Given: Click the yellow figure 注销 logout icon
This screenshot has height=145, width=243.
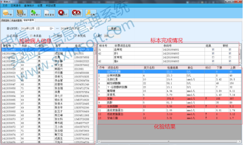Looking at the screenshot, I should (91, 13).
